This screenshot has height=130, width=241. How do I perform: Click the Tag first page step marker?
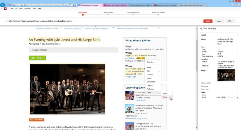coord(83,15)
